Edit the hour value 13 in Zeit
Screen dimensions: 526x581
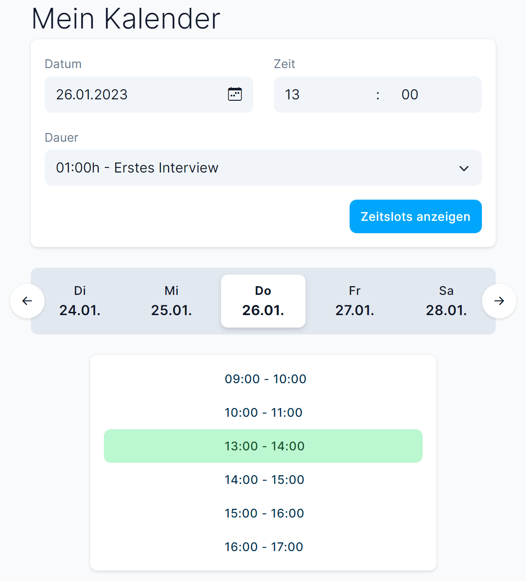click(293, 95)
